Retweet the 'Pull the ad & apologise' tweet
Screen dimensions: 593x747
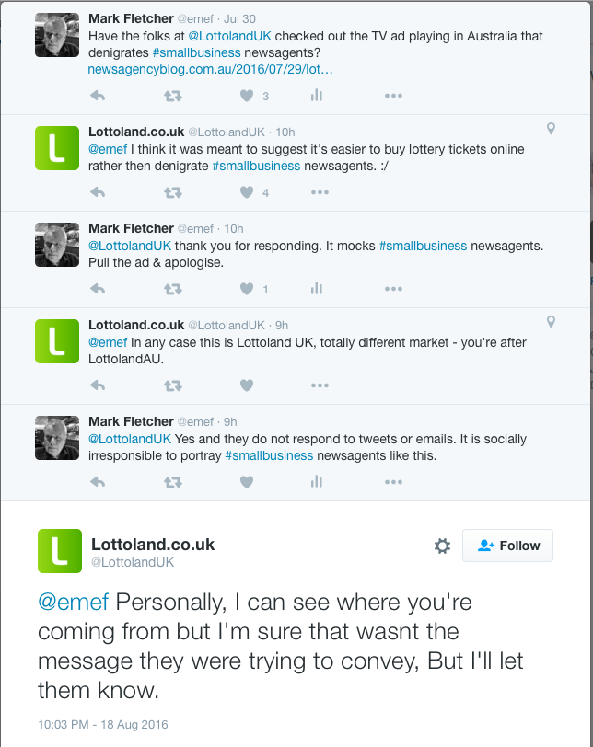pyautogui.click(x=172, y=289)
